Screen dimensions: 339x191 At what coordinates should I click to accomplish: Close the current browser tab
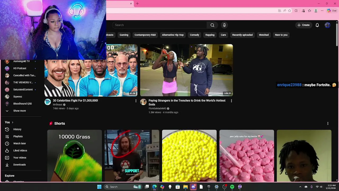point(131,4)
